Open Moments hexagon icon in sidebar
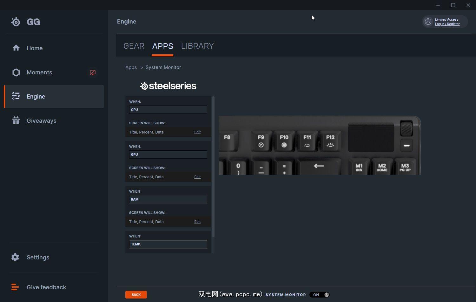Image resolution: width=476 pixels, height=302 pixels. (16, 72)
